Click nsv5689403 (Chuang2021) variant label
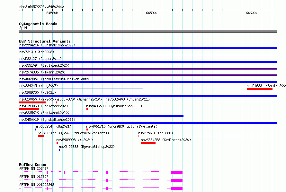Screen dimensions: 286x192 [x=128, y=99]
